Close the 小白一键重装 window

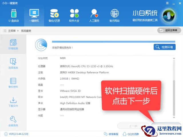coord(180,3)
